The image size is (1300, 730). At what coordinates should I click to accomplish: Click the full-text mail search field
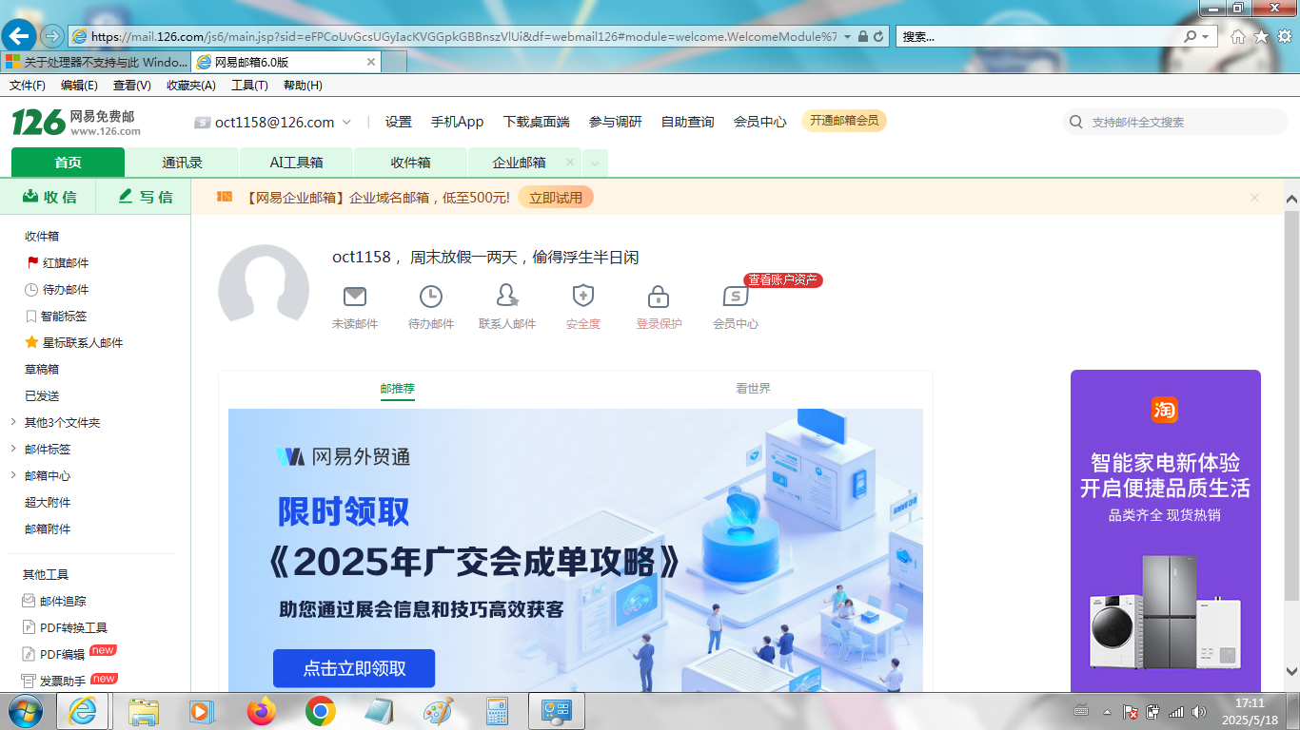1175,122
